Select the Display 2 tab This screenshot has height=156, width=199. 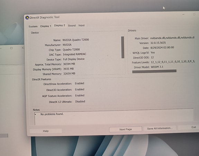60,25
